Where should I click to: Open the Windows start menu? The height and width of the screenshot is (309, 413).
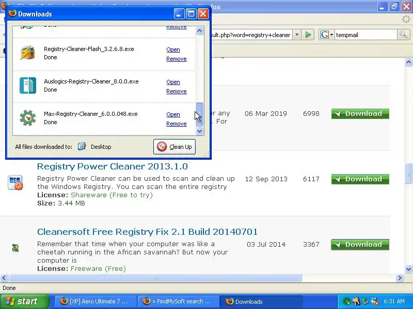(24, 301)
